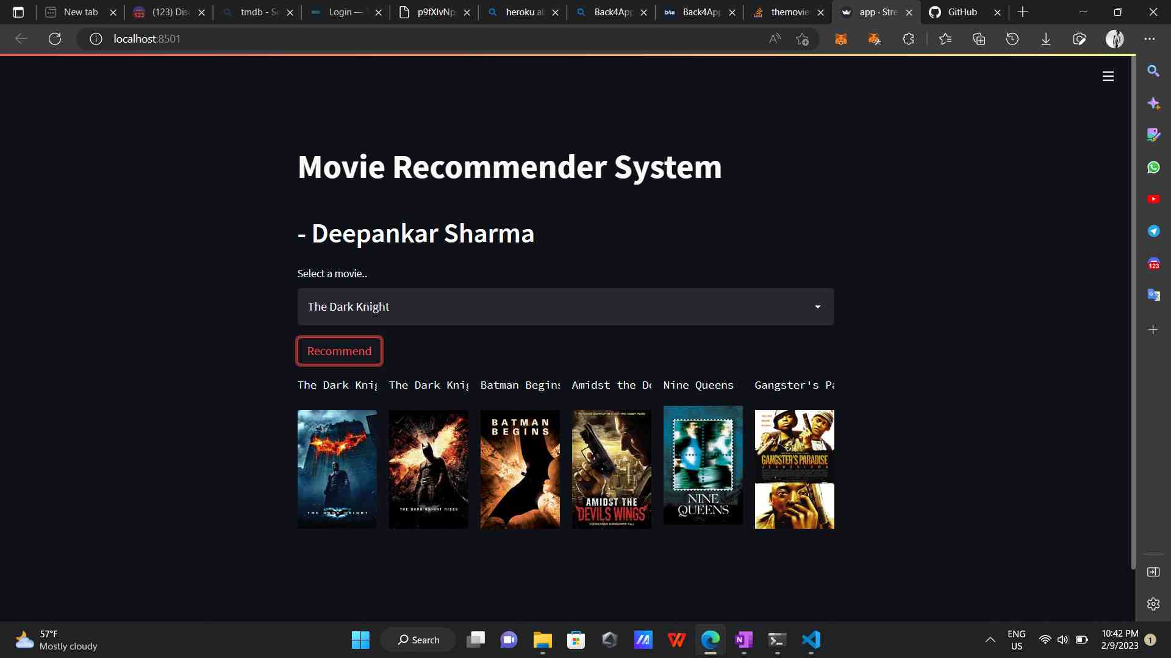Close the GitHub tab
1171x658 pixels.
[x=998, y=12]
